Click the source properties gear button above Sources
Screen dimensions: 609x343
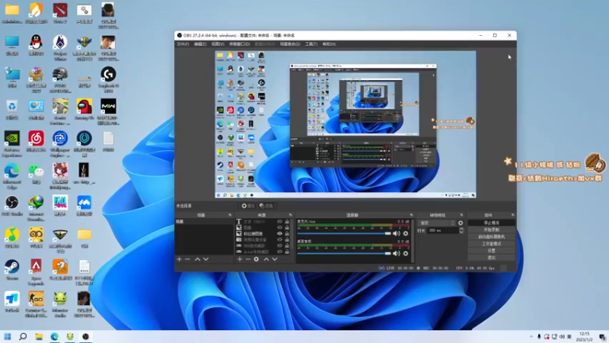coord(248,206)
